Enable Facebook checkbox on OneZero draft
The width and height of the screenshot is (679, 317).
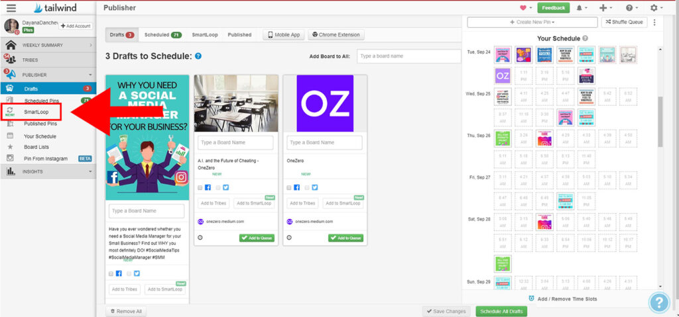[x=289, y=188]
